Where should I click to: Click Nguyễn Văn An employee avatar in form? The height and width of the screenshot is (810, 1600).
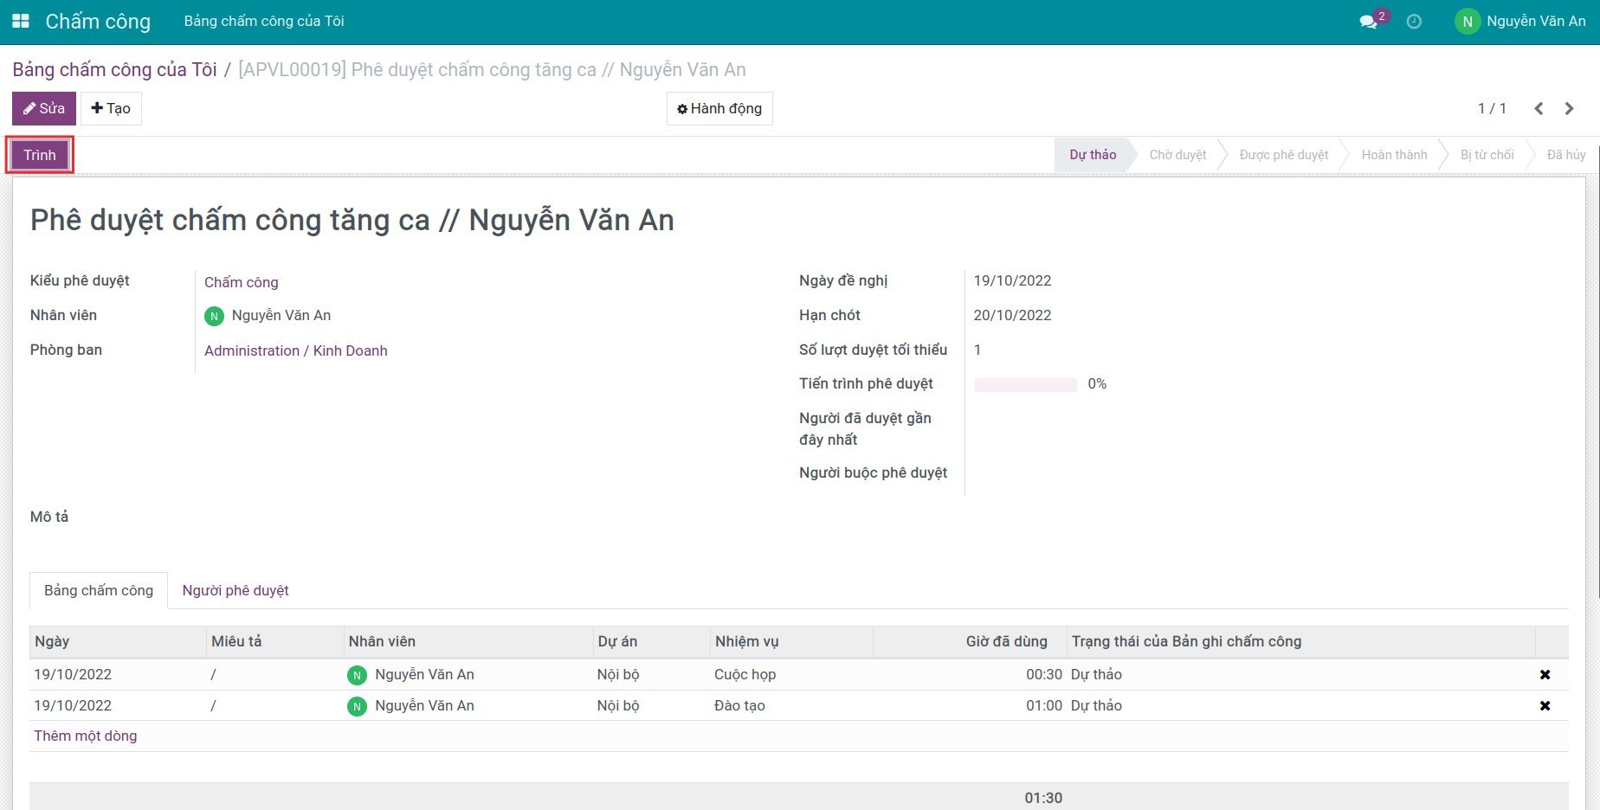pos(214,317)
